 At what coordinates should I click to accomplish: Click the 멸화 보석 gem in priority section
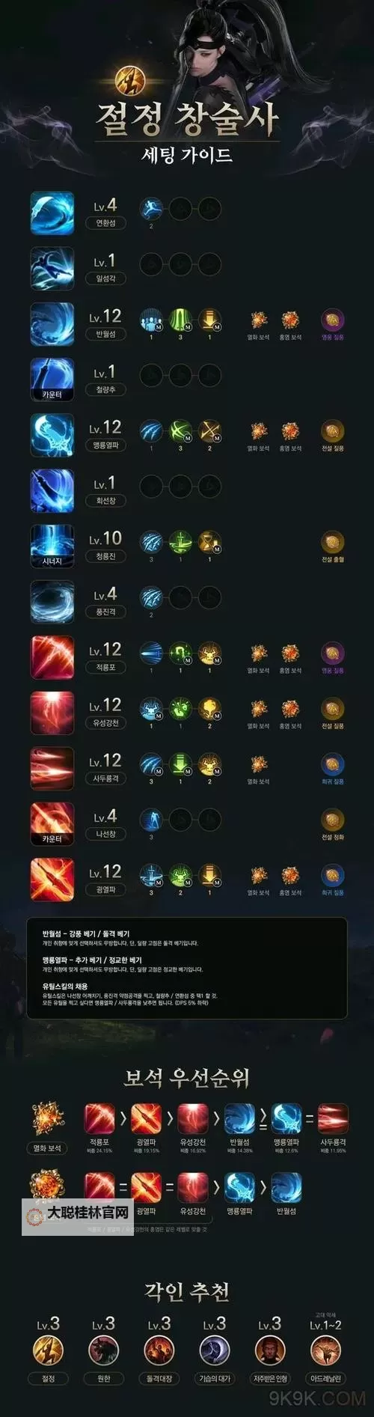[x=47, y=1119]
